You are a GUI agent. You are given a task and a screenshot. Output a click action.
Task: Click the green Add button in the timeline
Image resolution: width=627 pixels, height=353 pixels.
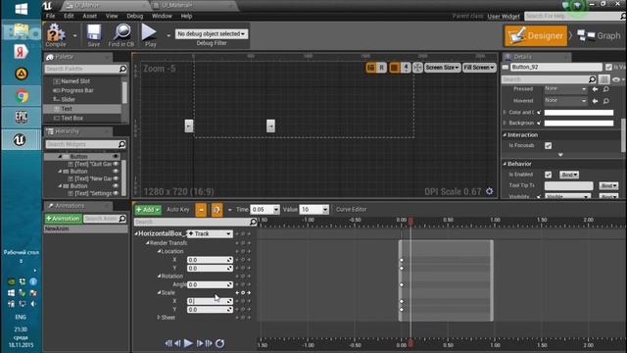point(148,209)
